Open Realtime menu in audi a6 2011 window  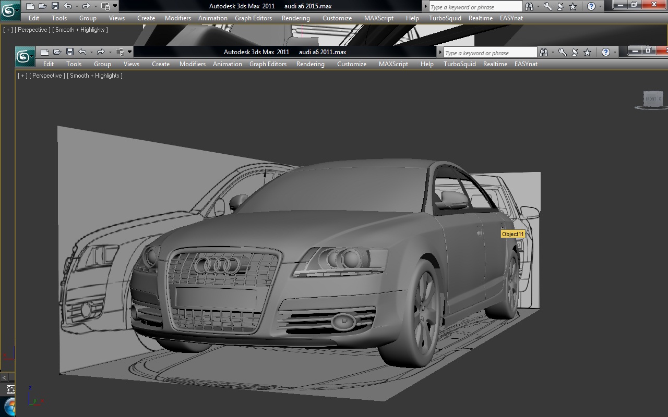coord(495,64)
